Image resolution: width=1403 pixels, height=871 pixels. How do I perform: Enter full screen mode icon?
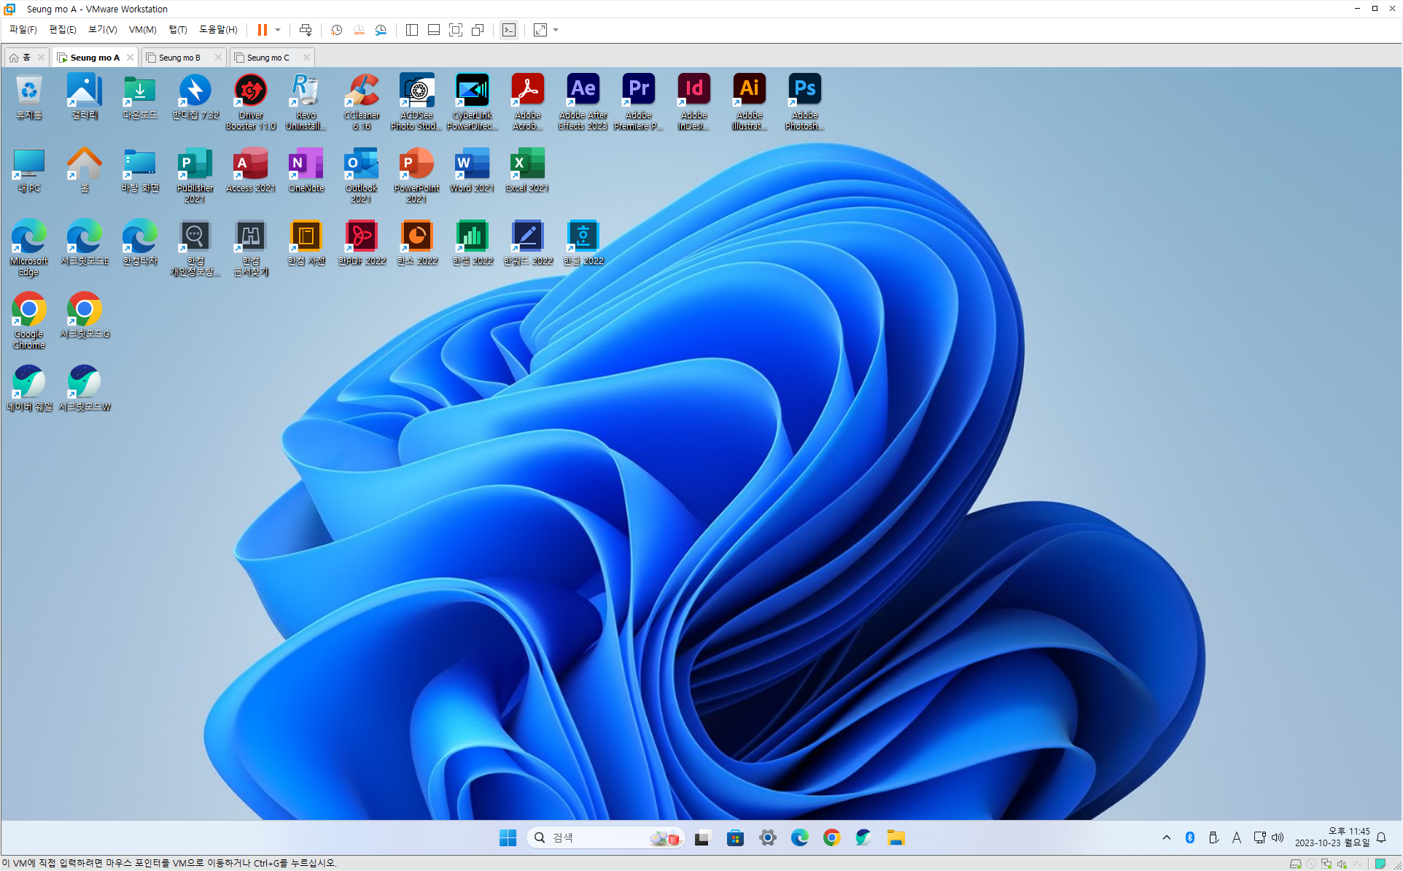click(x=456, y=30)
